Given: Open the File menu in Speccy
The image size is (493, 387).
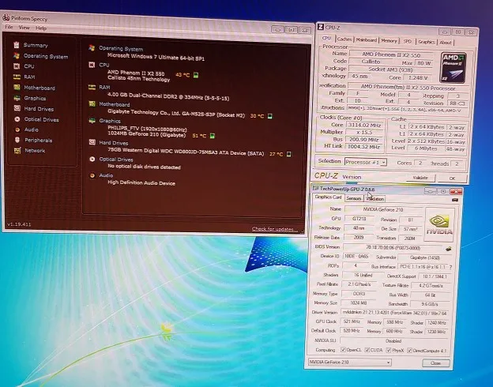Looking at the screenshot, I should pos(9,27).
